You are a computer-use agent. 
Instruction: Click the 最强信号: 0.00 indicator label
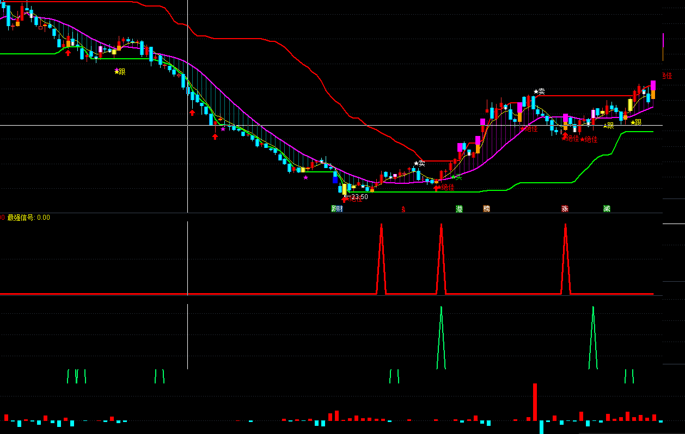pyautogui.click(x=28, y=218)
